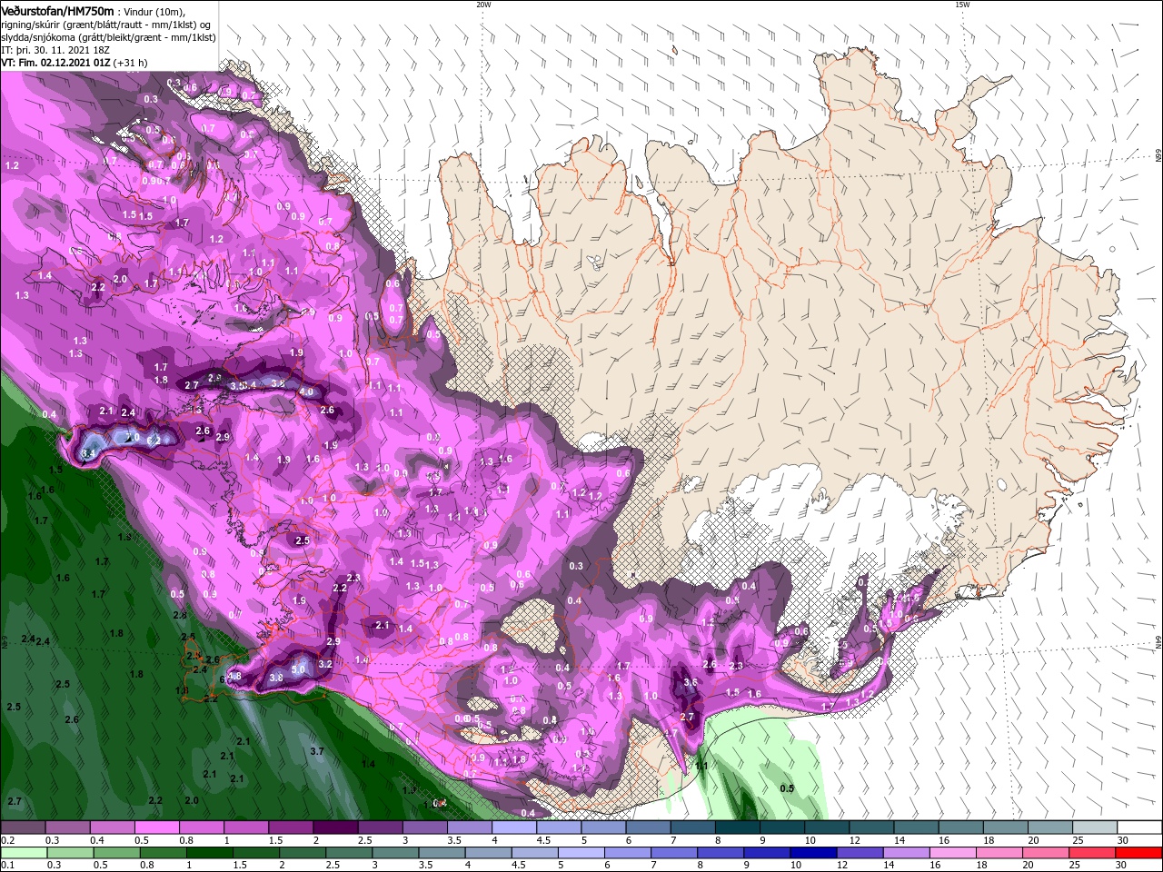The width and height of the screenshot is (1163, 872).
Task: Click the Veðurstofan/HM750m map title
Action: click(x=56, y=10)
